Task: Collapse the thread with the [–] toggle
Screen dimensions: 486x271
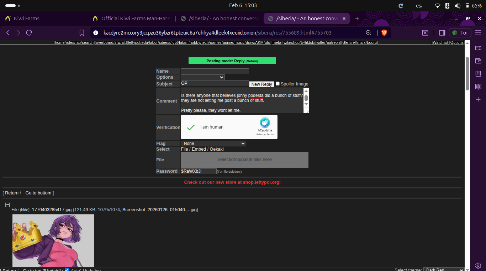Action: (7, 204)
